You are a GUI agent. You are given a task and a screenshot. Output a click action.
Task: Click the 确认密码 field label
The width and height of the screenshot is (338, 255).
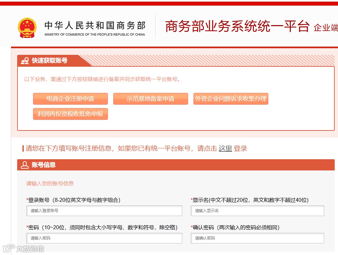[235, 227]
